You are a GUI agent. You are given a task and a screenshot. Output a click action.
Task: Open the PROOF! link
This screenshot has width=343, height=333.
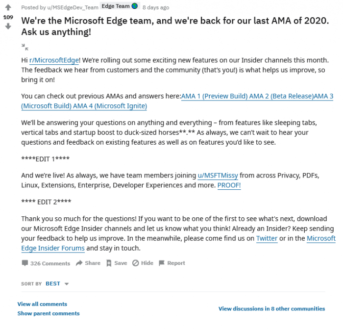point(229,185)
